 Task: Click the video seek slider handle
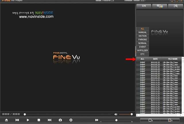pos(25,115)
